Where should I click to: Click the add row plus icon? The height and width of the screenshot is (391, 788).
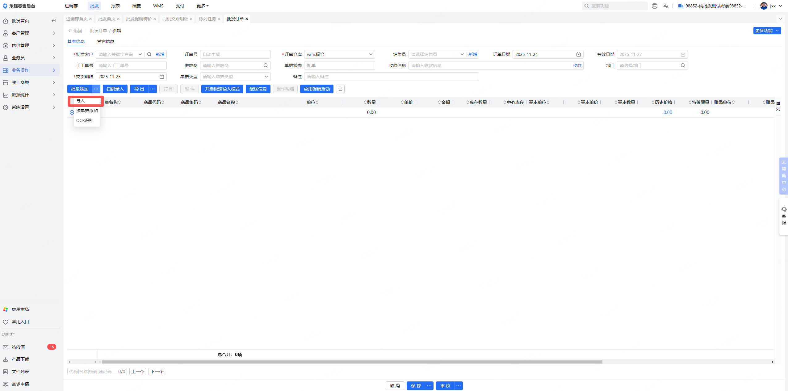[x=72, y=112]
